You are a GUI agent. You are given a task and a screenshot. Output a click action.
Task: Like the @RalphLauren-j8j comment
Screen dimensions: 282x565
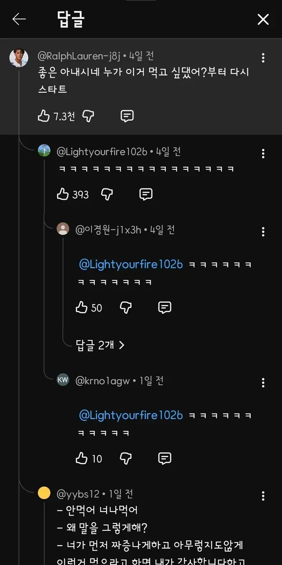pyautogui.click(x=44, y=116)
